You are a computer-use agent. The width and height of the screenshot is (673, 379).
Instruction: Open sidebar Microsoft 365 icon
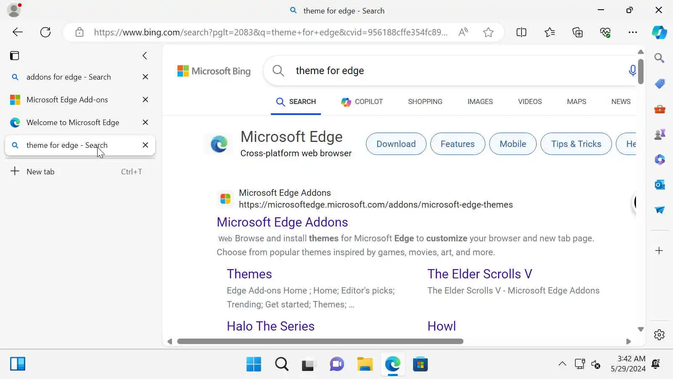click(660, 160)
